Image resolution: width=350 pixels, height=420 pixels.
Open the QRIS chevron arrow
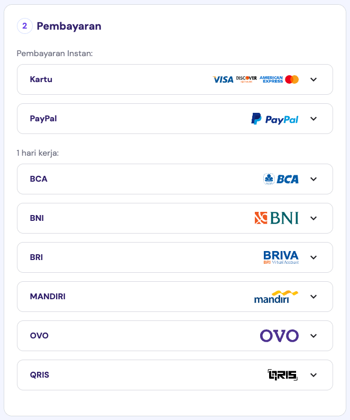[314, 375]
